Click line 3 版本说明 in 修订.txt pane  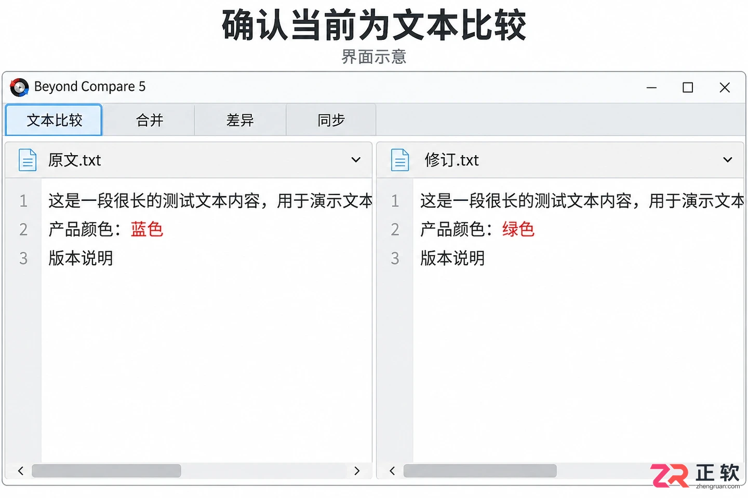coord(452,258)
